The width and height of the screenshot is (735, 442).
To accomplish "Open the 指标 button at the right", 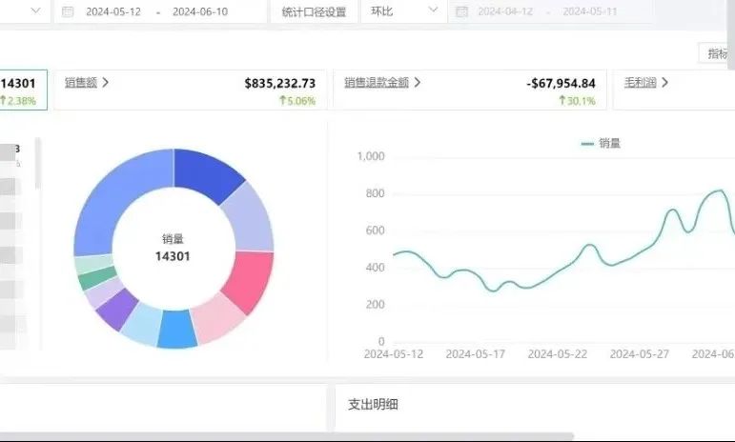I will [716, 53].
